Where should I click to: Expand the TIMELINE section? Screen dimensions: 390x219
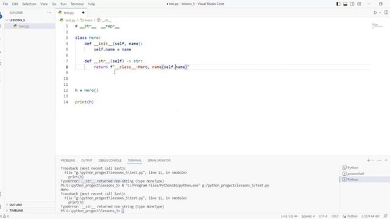tap(16, 210)
